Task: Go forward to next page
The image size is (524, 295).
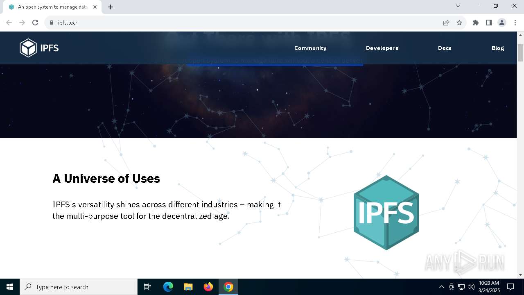Action: pos(22,23)
